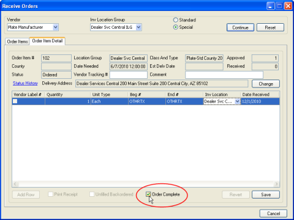
Task: Click the Class And Type field
Action: (x=204, y=58)
